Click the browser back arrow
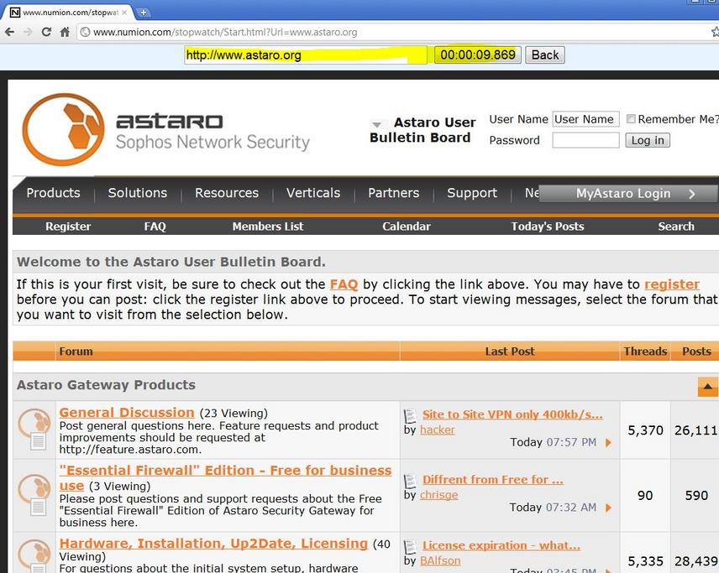Viewport: 719px width, 573px height. point(9,32)
